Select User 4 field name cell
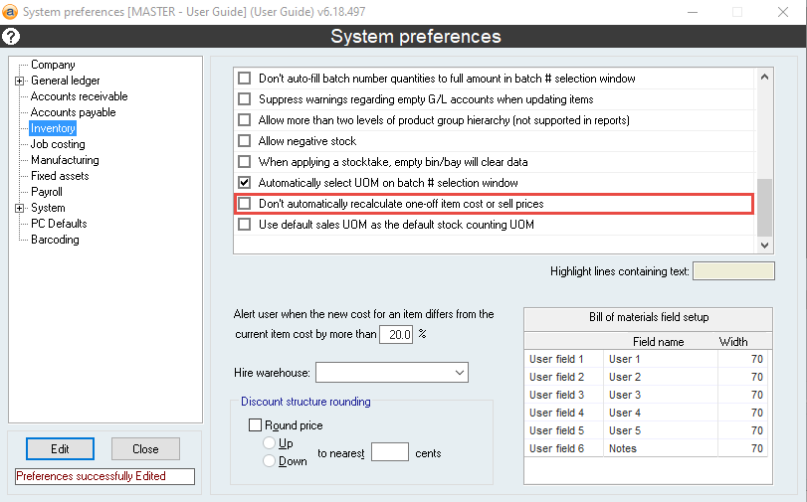This screenshot has height=502, width=807. click(x=661, y=413)
